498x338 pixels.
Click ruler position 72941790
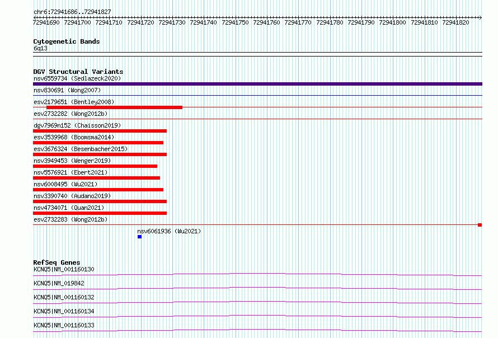tap(361, 22)
